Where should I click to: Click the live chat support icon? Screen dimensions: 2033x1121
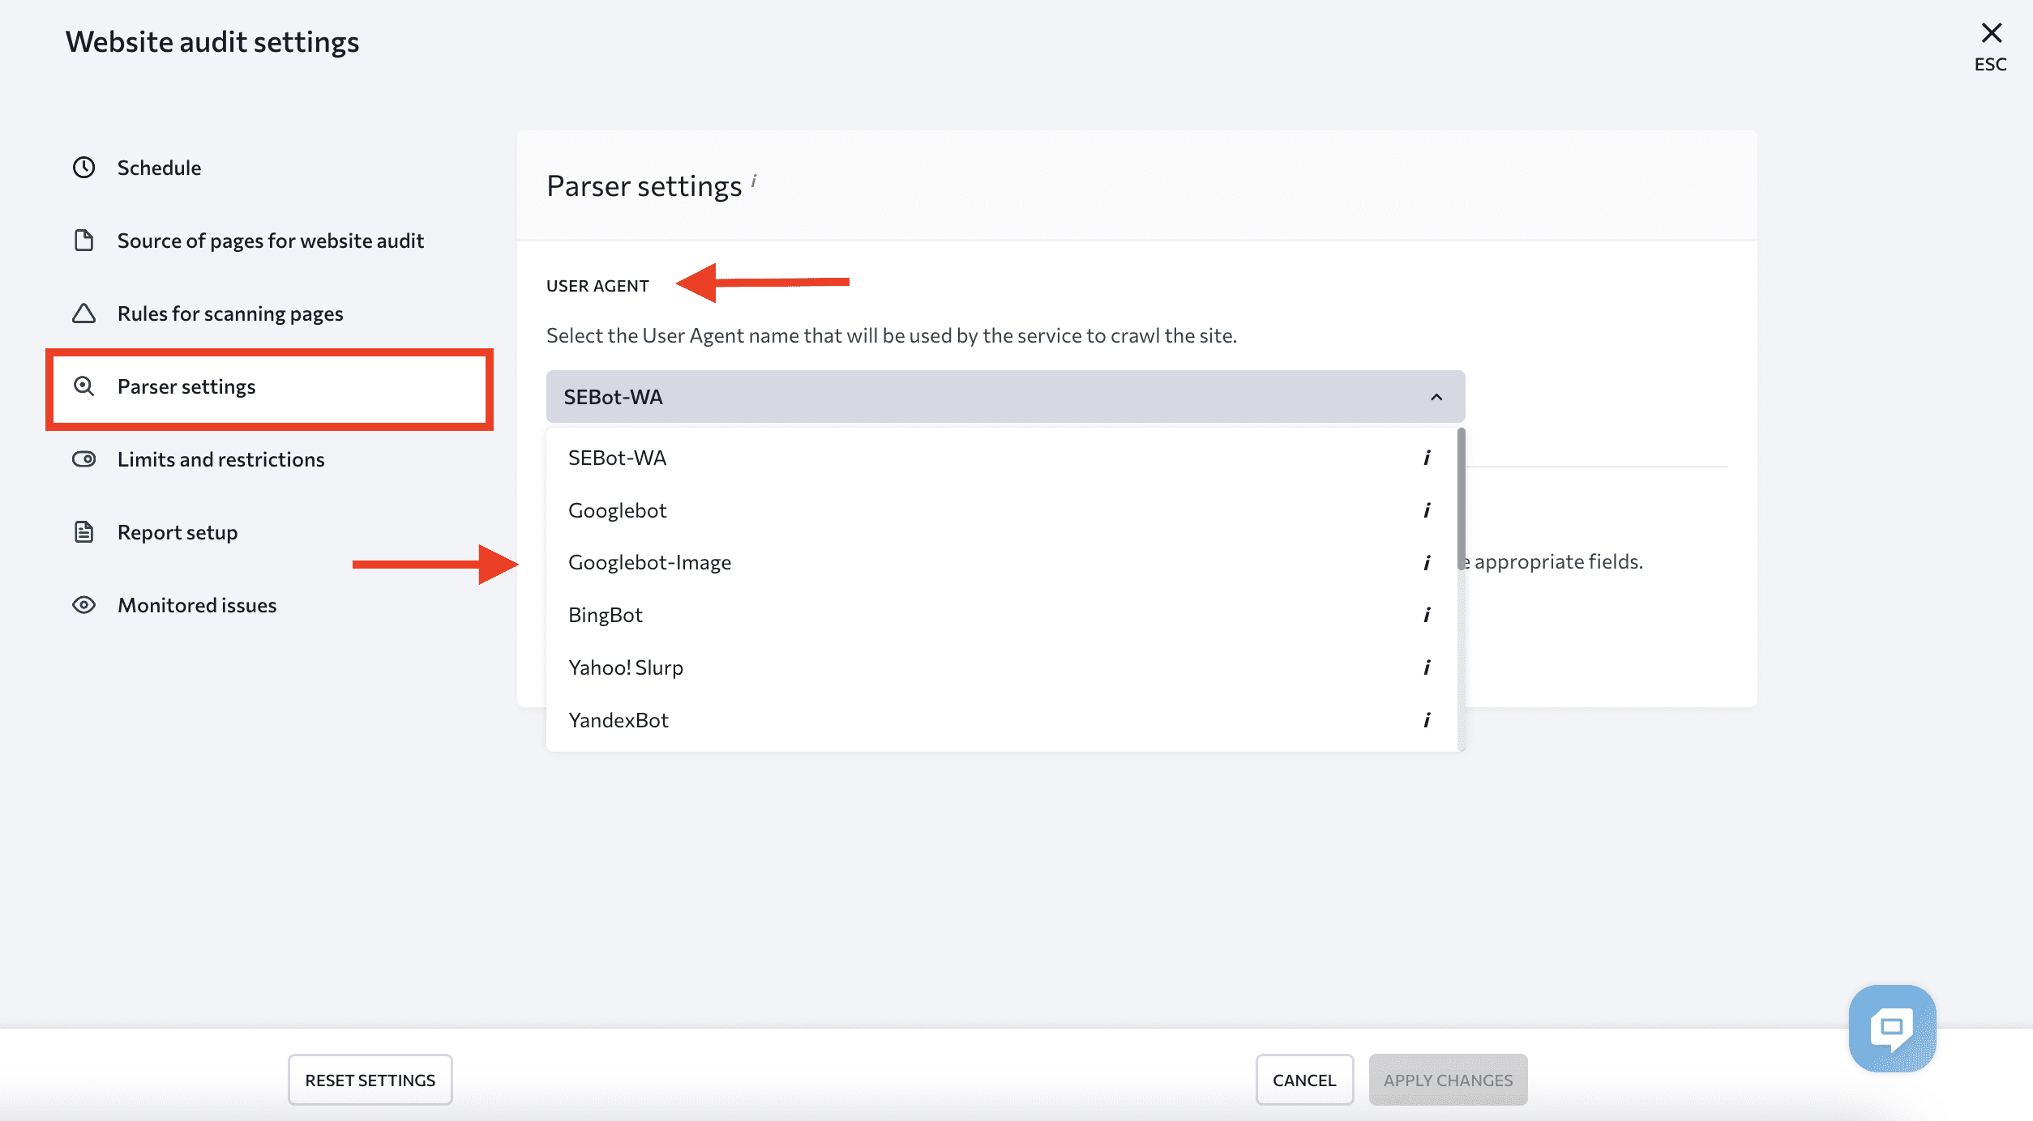[1892, 1029]
